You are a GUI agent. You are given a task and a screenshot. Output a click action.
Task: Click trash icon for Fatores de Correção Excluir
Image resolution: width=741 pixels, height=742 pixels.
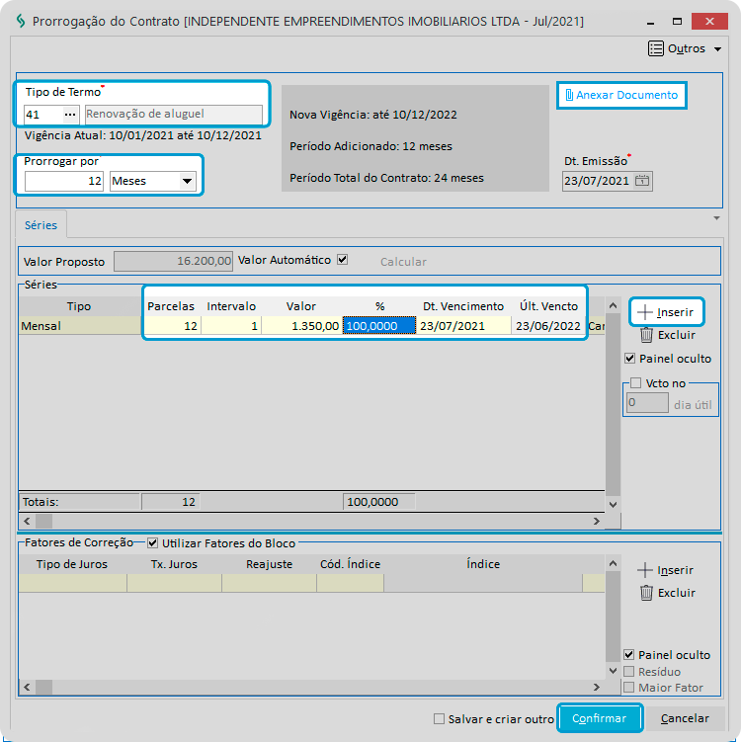[646, 593]
